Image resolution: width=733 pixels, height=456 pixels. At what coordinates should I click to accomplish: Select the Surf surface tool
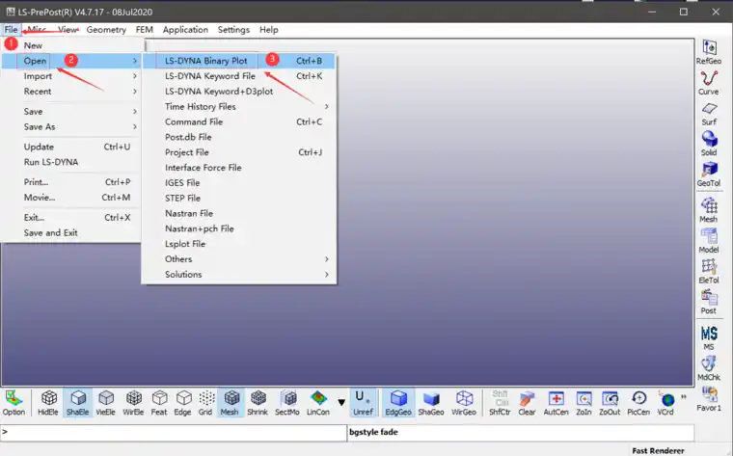coord(709,114)
